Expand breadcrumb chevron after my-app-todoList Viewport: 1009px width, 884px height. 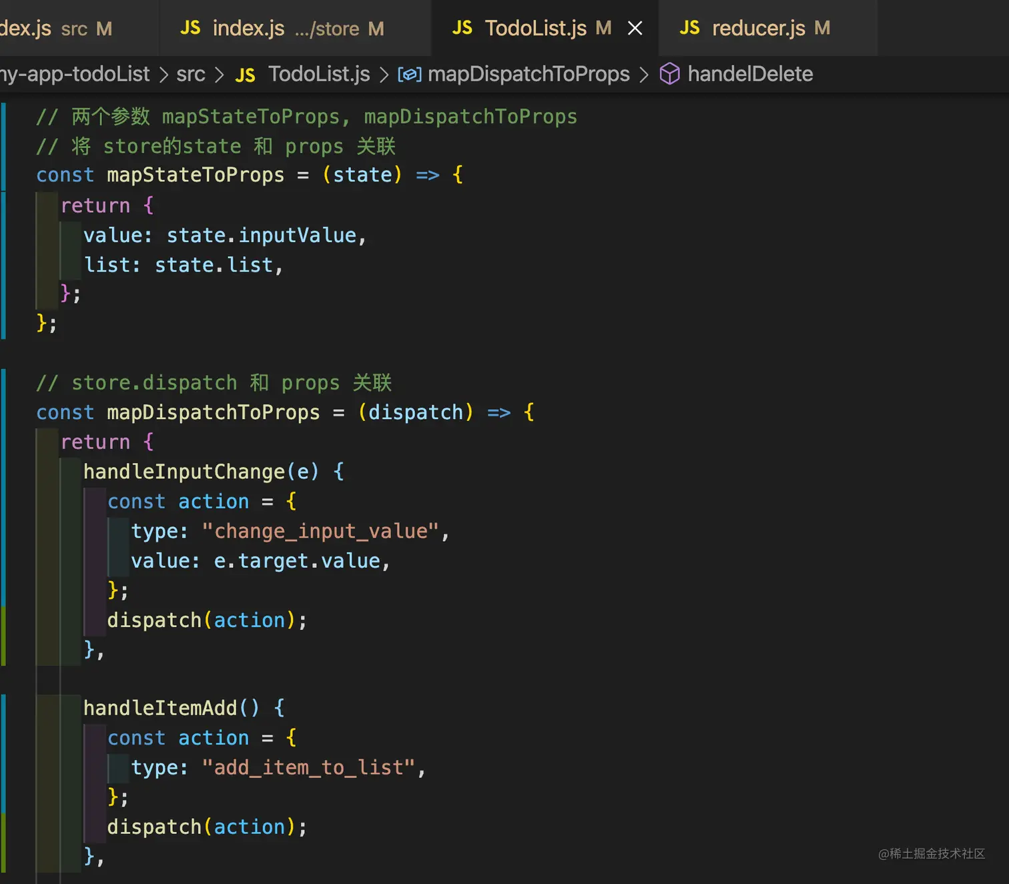click(163, 74)
